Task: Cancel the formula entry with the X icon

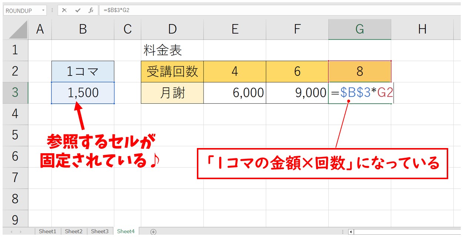Action: tap(64, 10)
